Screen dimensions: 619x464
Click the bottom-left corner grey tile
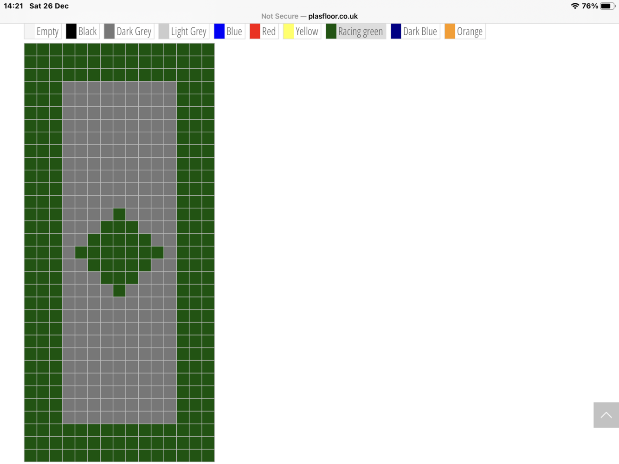click(x=69, y=417)
